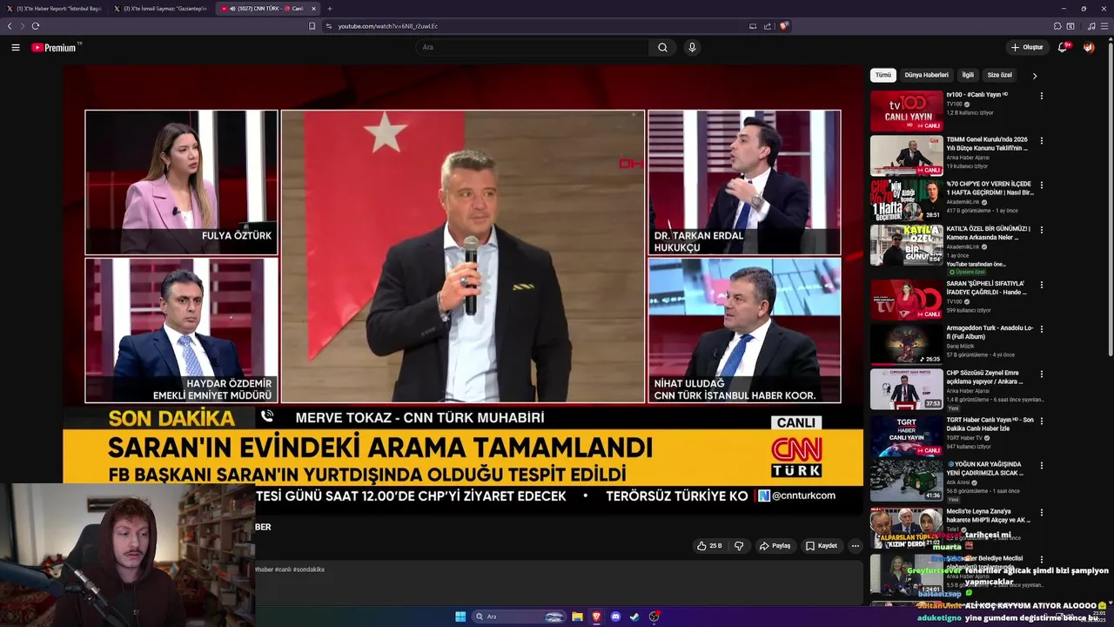Open Windows Start menu
This screenshot has height=627, width=1114.
point(460,617)
